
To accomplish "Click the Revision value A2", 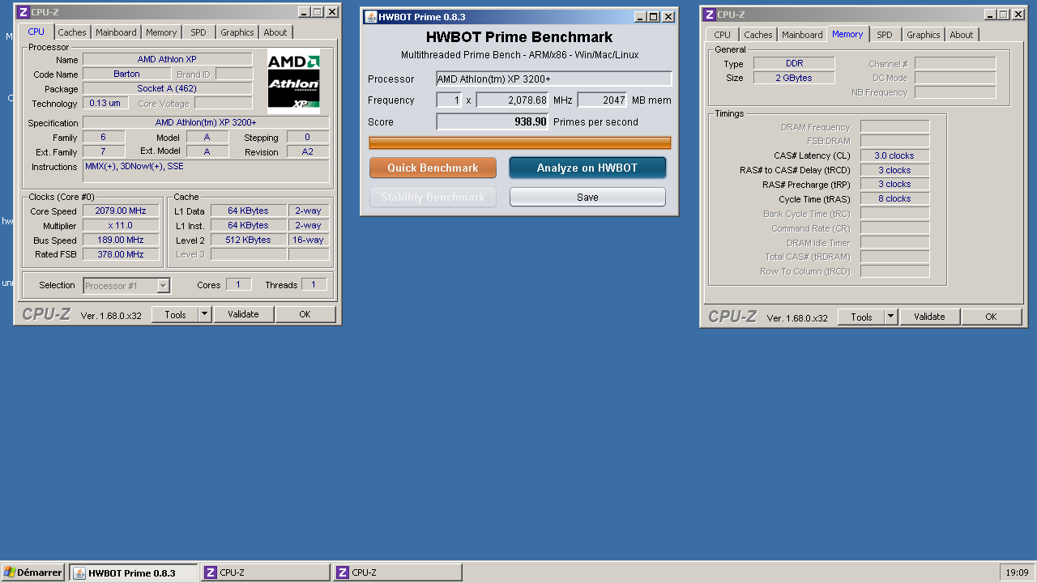I will coord(308,151).
